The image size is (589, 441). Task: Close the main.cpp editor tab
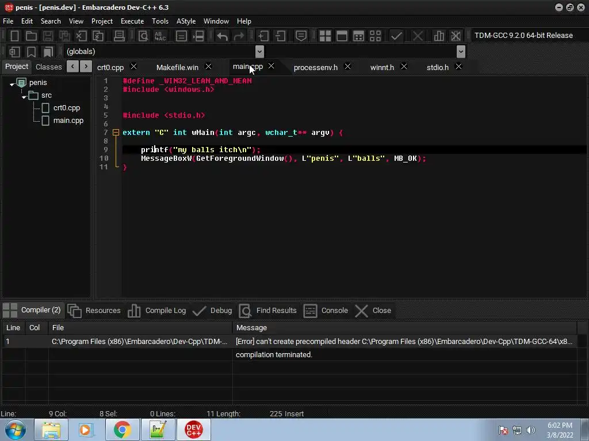(271, 66)
